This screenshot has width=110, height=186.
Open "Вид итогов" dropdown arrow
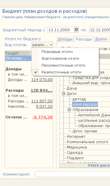pyautogui.click(x=51, y=45)
